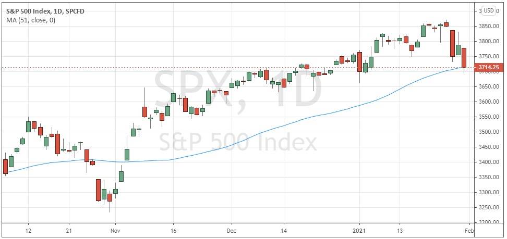
Task: Click the 3850.00 price axis label
Action: [x=489, y=26]
